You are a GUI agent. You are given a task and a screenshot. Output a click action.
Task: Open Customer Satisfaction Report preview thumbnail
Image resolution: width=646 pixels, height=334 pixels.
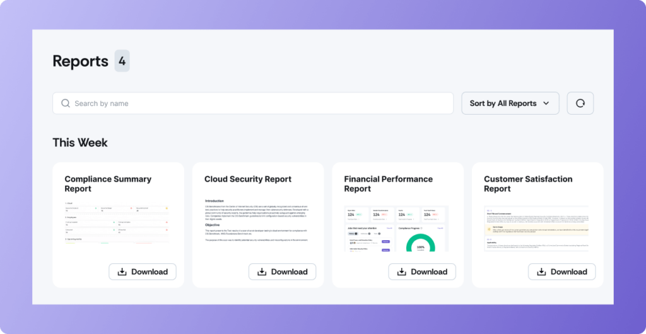click(x=536, y=229)
